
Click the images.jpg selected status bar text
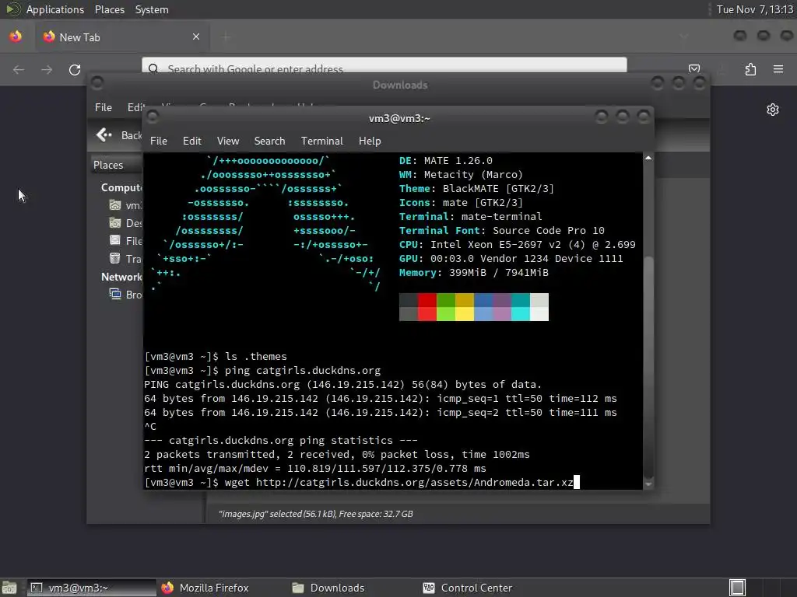tap(316, 514)
